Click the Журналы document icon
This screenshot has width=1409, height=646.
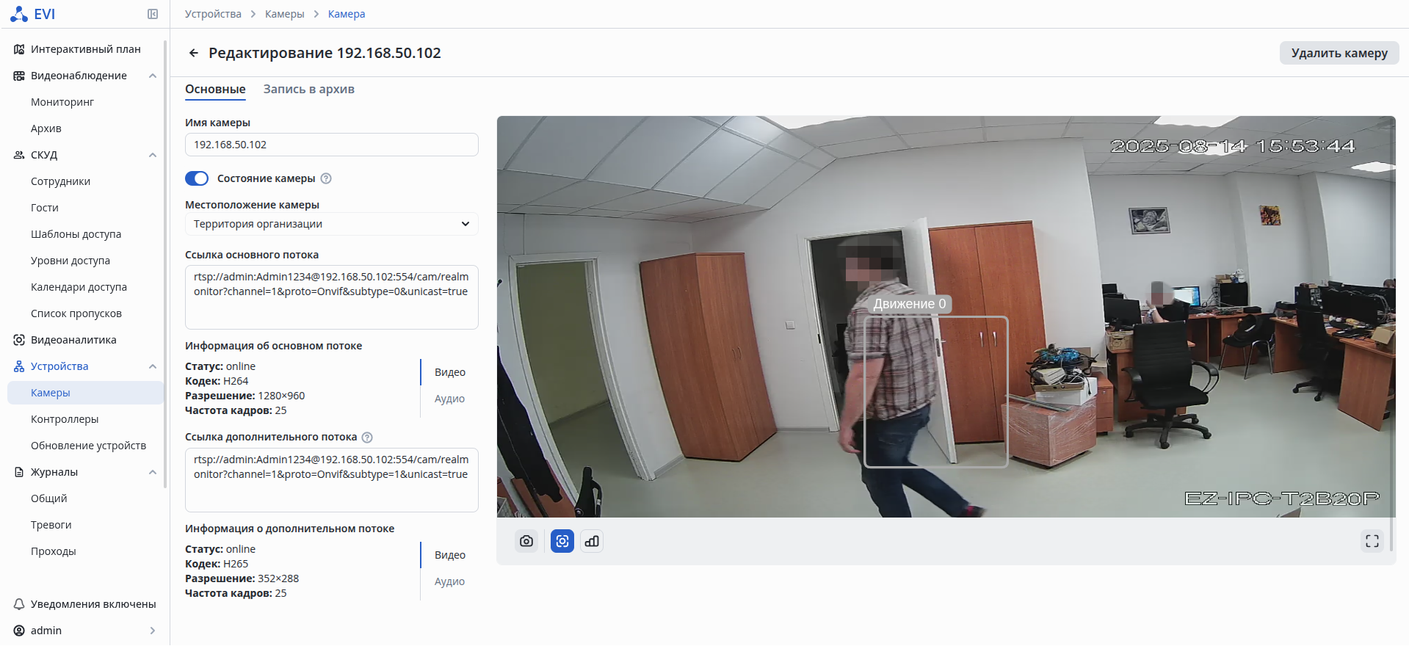tap(19, 472)
